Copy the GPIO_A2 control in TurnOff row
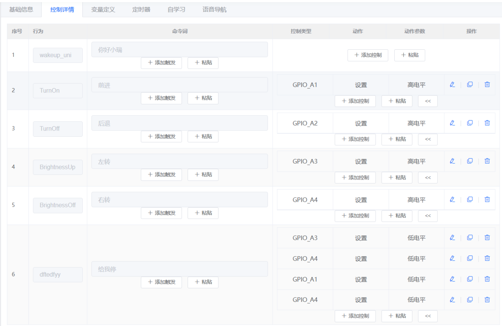Image resolution: width=502 pixels, height=326 pixels. (x=470, y=123)
